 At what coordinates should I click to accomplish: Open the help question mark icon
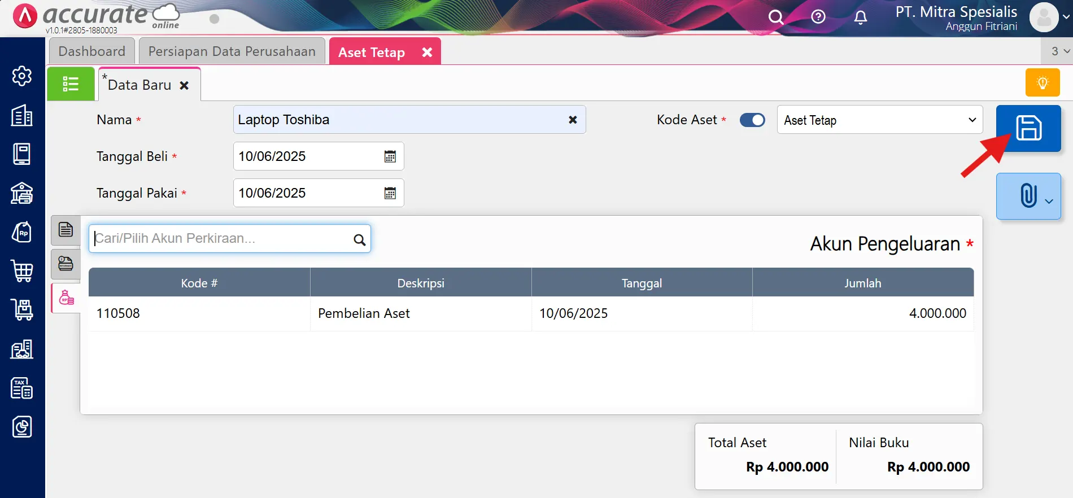tap(818, 17)
